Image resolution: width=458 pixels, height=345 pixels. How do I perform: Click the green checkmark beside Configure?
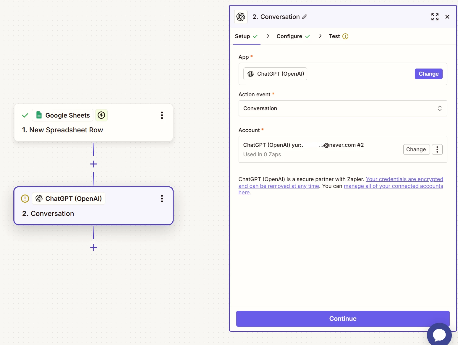(x=308, y=36)
